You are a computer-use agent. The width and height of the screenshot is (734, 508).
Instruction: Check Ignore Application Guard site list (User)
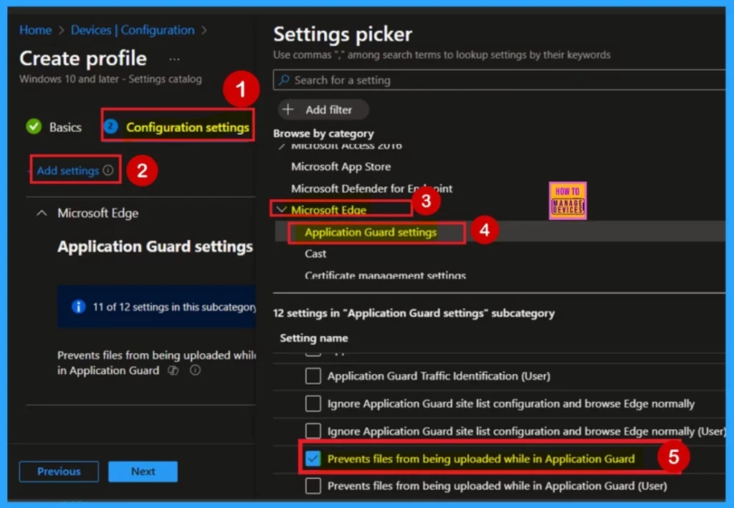tap(313, 431)
